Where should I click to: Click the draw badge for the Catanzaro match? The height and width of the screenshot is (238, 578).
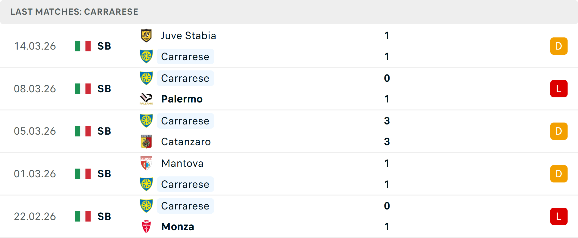[x=559, y=131]
